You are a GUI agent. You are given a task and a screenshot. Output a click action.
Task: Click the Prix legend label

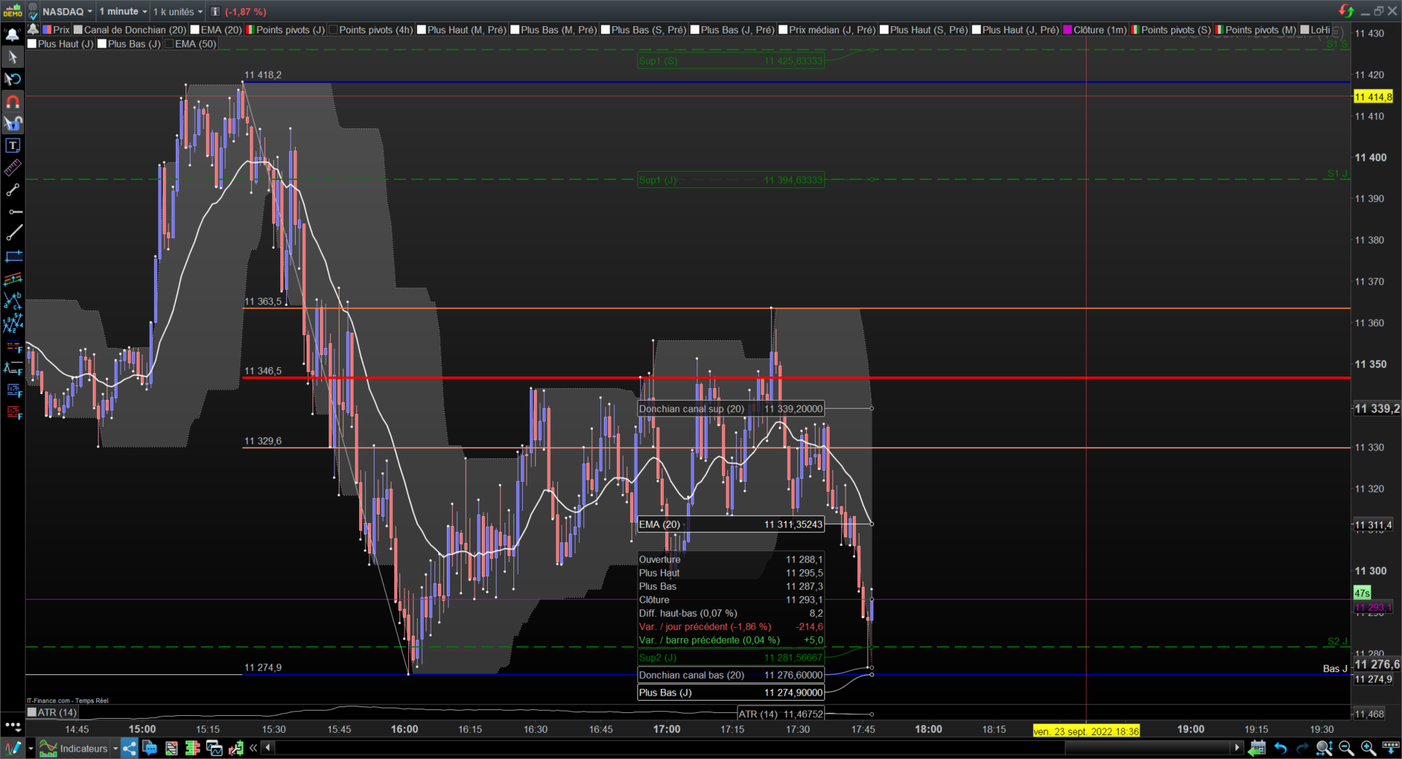point(61,30)
